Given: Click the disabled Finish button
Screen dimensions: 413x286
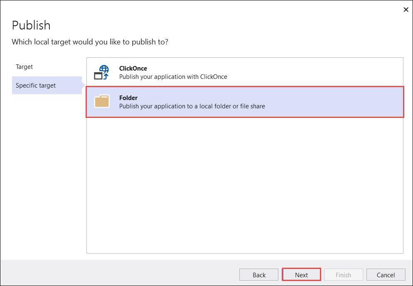Looking at the screenshot, I should 343,275.
